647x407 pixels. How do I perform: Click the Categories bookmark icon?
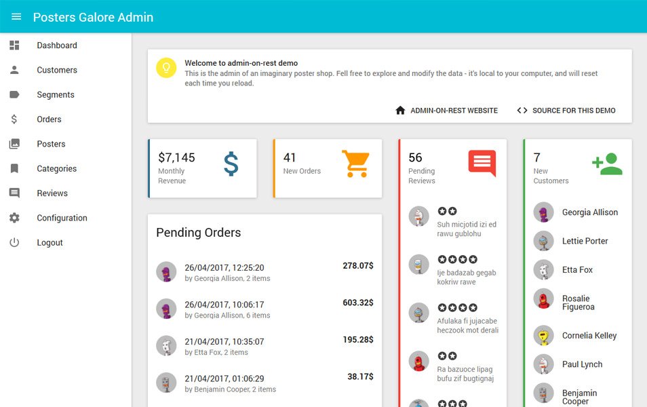click(x=14, y=168)
